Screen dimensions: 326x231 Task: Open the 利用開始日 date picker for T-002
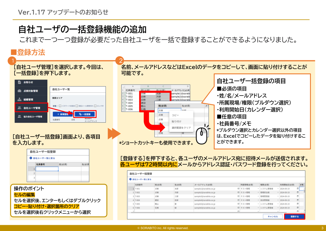click(x=297, y=192)
